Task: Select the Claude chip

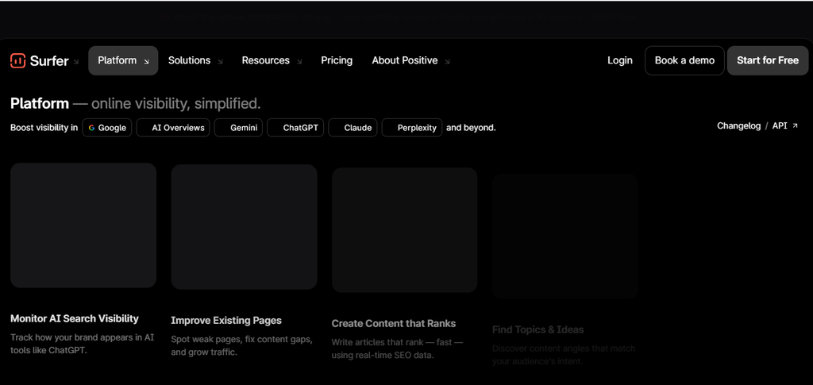Action: 353,128
